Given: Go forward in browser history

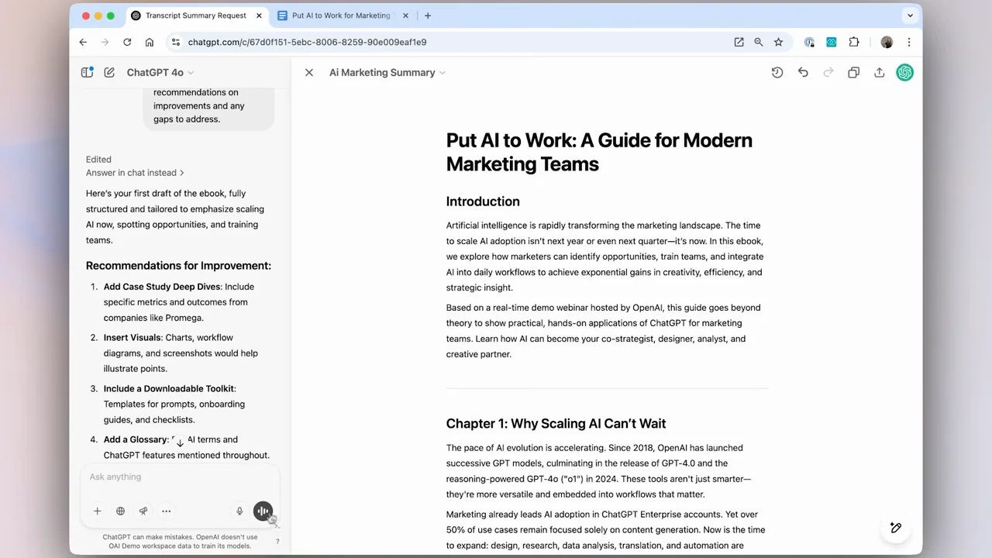Looking at the screenshot, I should tap(105, 42).
